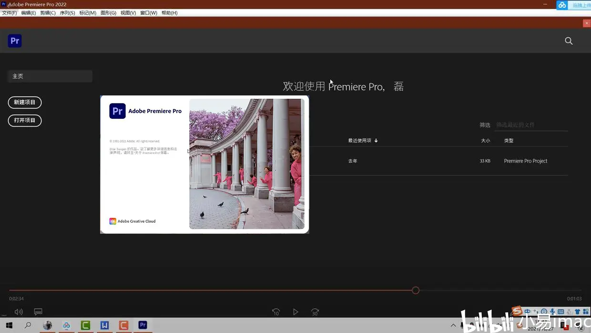The image size is (591, 333).
Task: Click the 打开项目 button
Action: pos(25,120)
